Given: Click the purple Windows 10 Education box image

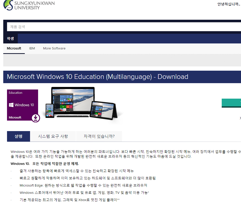Looking at the screenshot, I should [23, 105].
